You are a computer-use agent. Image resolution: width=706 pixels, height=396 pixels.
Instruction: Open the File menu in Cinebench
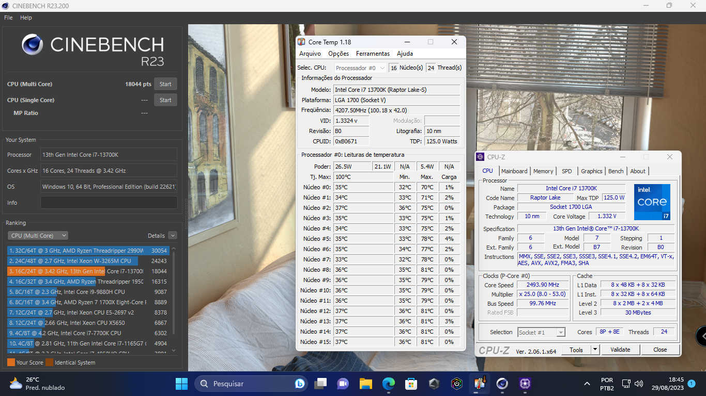click(8, 18)
